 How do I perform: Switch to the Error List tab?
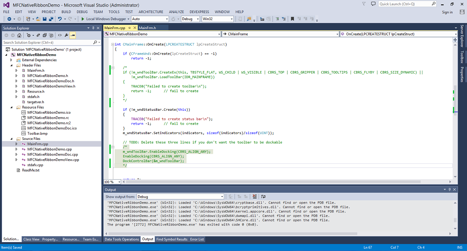[x=197, y=239]
